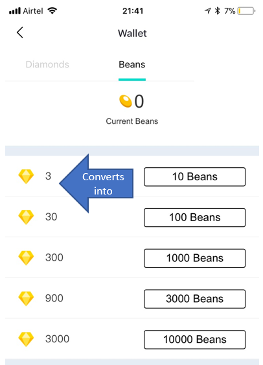The image size is (263, 365).
Task: Tap the 10000 Beans button
Action: (x=194, y=340)
